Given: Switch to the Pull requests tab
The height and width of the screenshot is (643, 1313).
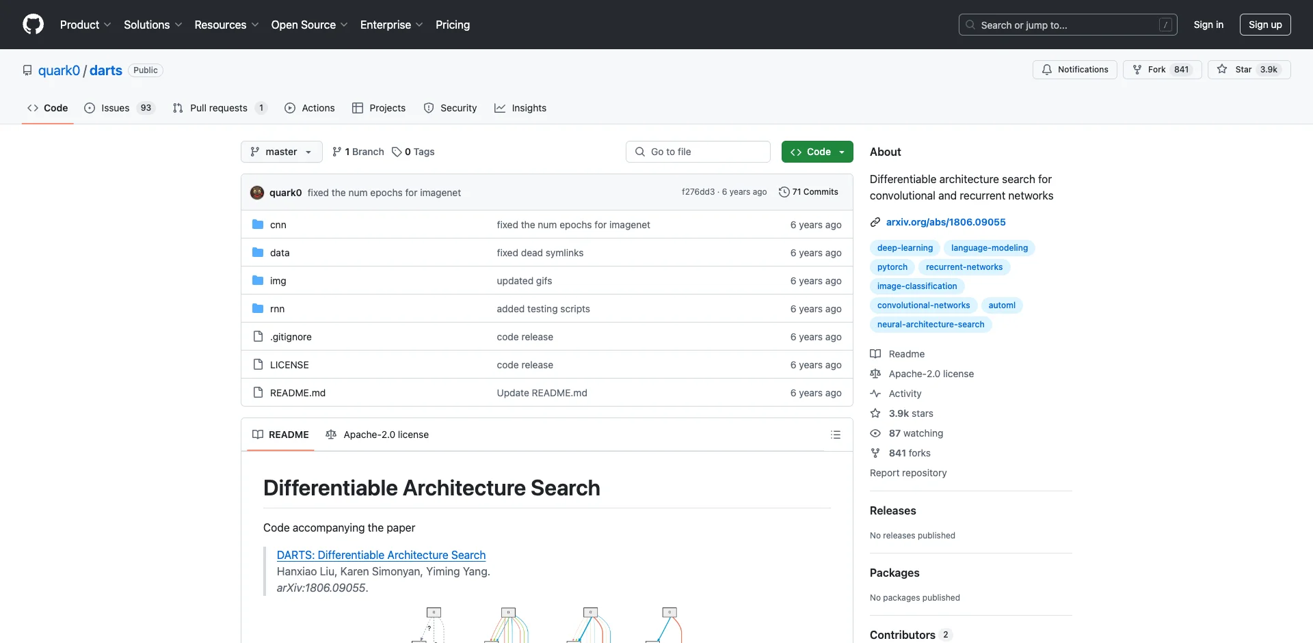Looking at the screenshot, I should click(x=220, y=108).
